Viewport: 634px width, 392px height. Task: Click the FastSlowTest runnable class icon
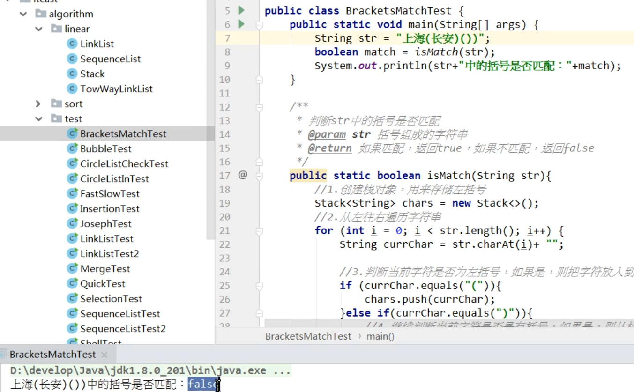(x=72, y=193)
